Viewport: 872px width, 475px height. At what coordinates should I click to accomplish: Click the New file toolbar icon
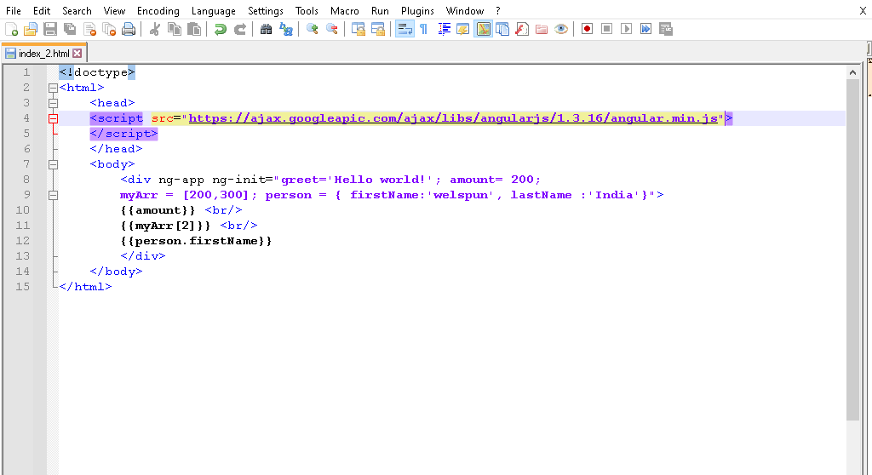pyautogui.click(x=11, y=29)
